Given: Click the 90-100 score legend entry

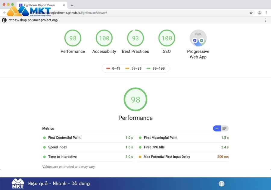Looking at the screenshot, I should 156,68.
